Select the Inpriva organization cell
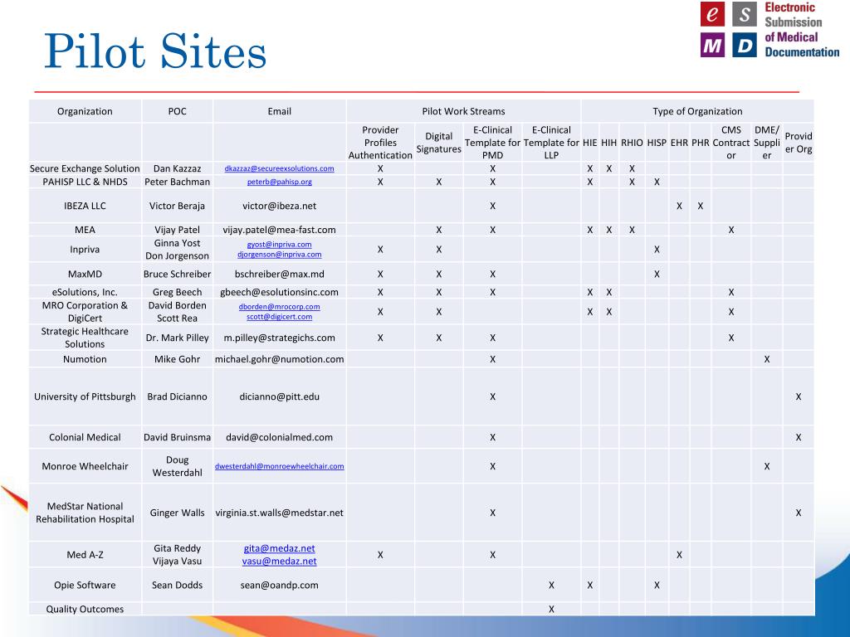Image resolution: width=850 pixels, height=637 pixels. point(85,249)
